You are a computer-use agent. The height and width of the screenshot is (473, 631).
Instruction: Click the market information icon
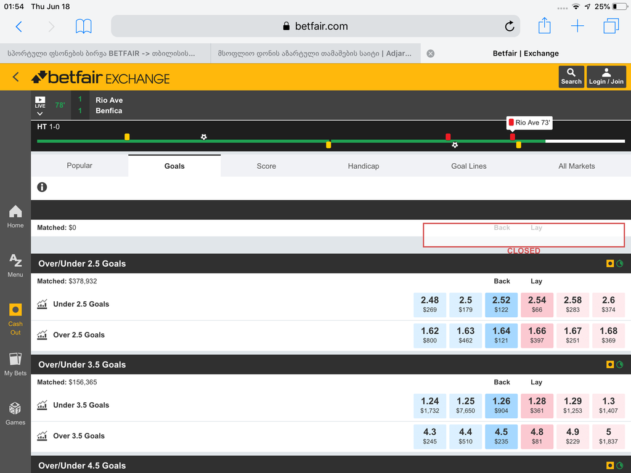tap(42, 187)
